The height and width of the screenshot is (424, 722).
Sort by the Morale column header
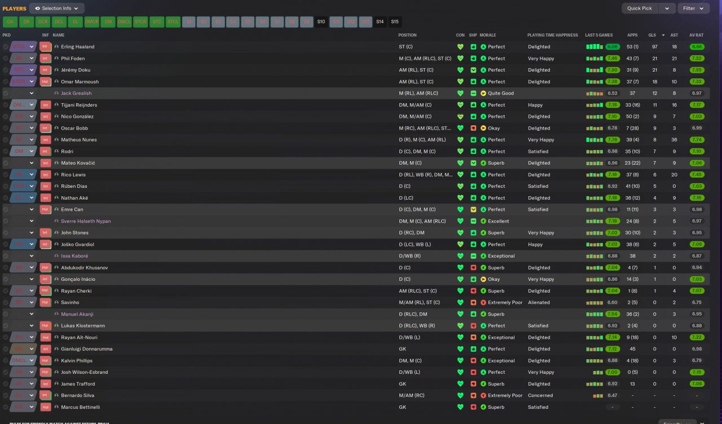[x=488, y=36]
